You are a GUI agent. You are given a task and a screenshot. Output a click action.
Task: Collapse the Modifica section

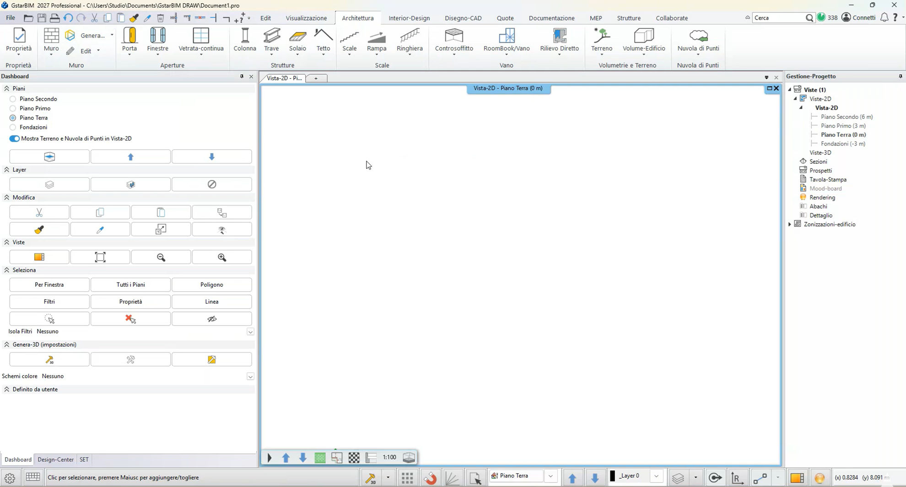tap(7, 198)
